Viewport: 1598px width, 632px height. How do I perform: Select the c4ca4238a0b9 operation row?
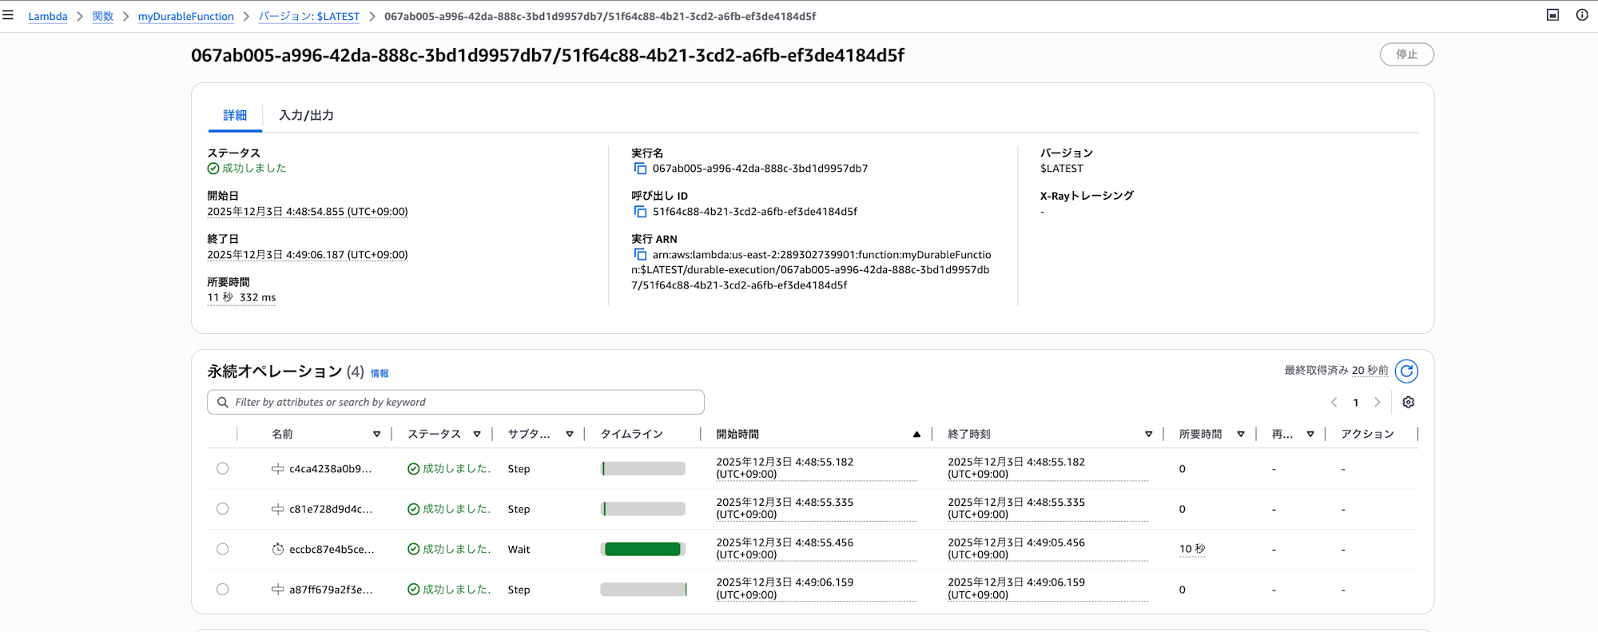pos(222,469)
